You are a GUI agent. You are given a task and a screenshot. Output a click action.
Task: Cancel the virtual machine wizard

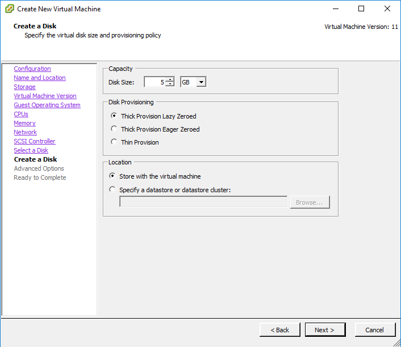tap(375, 330)
